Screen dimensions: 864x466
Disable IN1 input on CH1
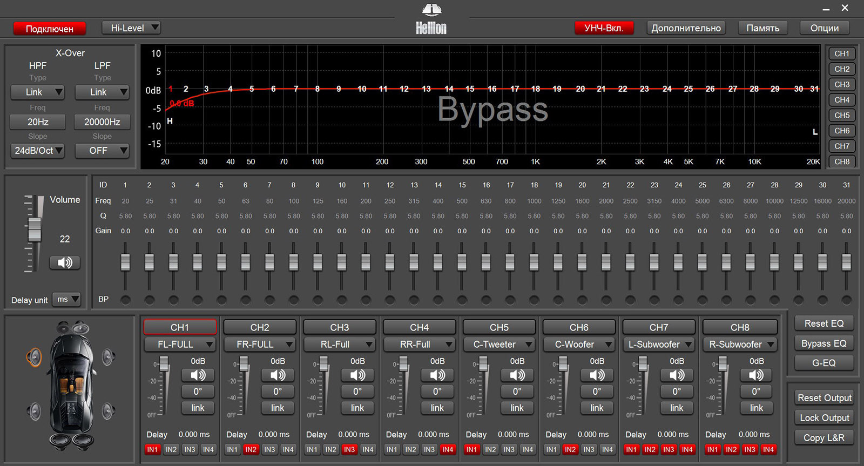152,449
